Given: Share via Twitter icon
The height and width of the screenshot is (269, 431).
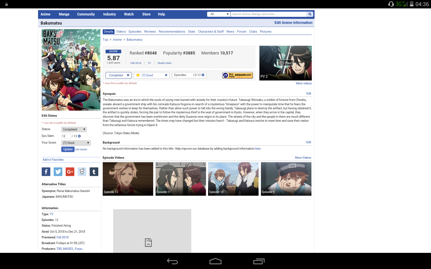Looking at the screenshot, I should (x=58, y=172).
